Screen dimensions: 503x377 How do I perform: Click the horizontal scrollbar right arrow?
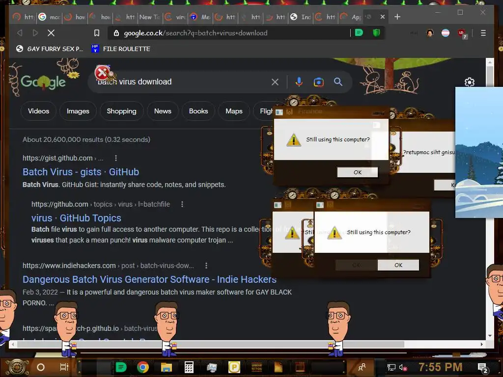tap(481, 344)
